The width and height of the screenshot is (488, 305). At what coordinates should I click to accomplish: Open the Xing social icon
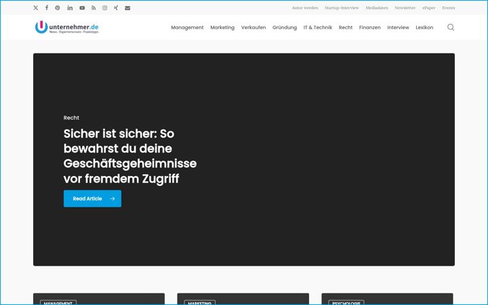click(x=116, y=7)
